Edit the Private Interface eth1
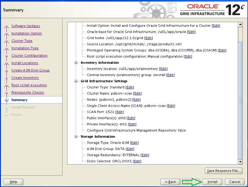 pyautogui.click(x=132, y=124)
